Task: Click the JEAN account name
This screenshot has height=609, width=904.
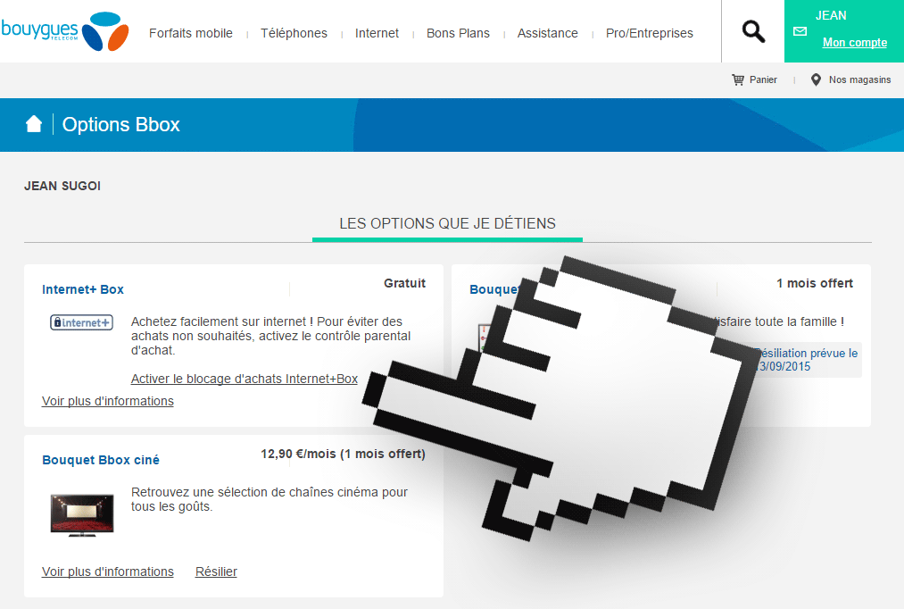Action: (x=831, y=15)
